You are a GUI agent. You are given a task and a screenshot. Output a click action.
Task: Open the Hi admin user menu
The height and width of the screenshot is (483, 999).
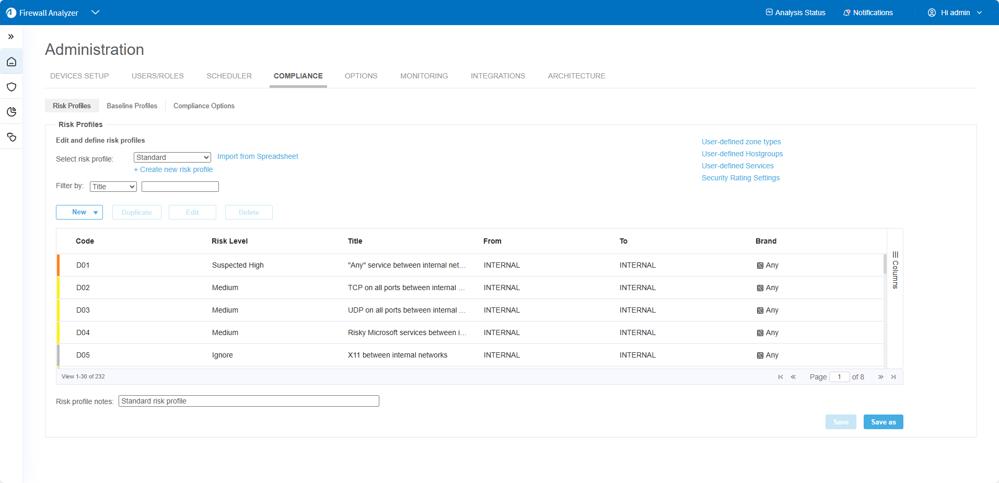pyautogui.click(x=955, y=13)
